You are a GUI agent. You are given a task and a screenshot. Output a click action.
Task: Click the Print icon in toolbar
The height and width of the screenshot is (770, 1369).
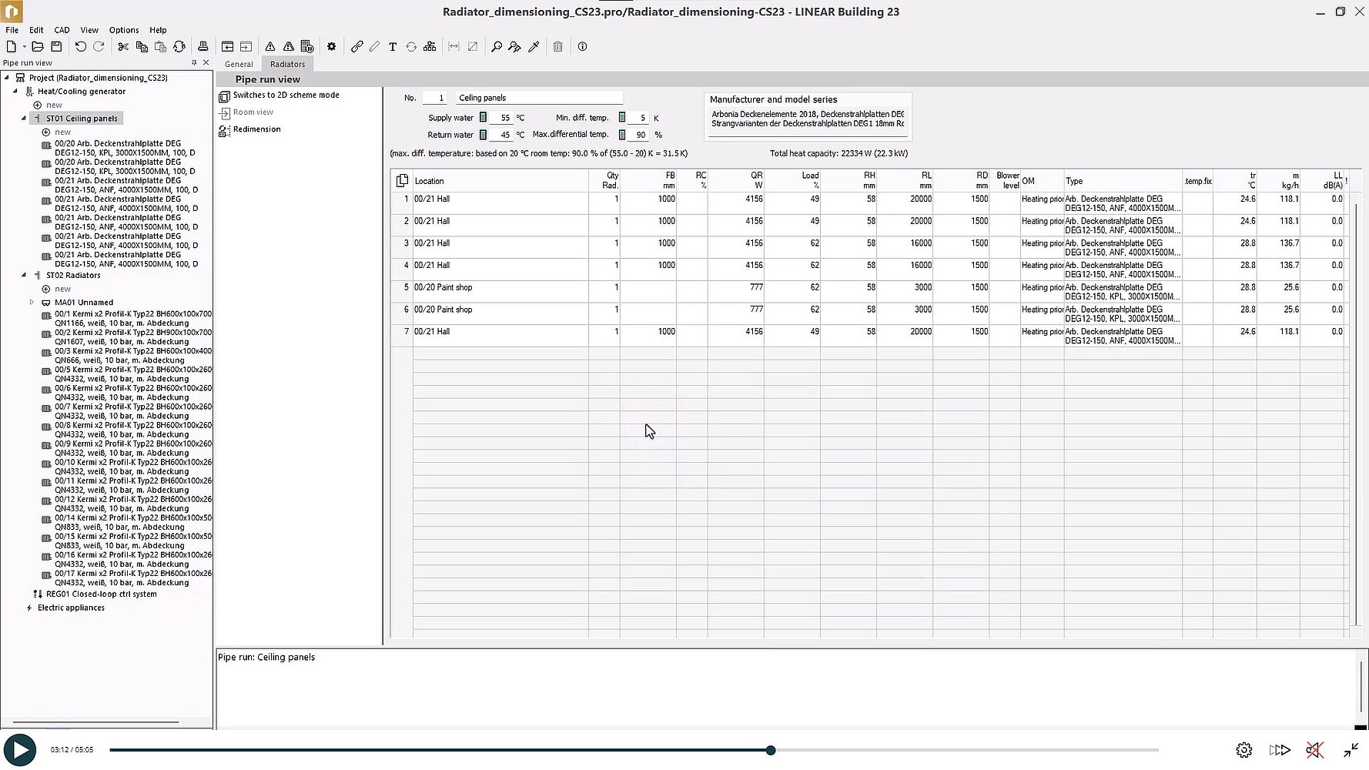tap(203, 47)
